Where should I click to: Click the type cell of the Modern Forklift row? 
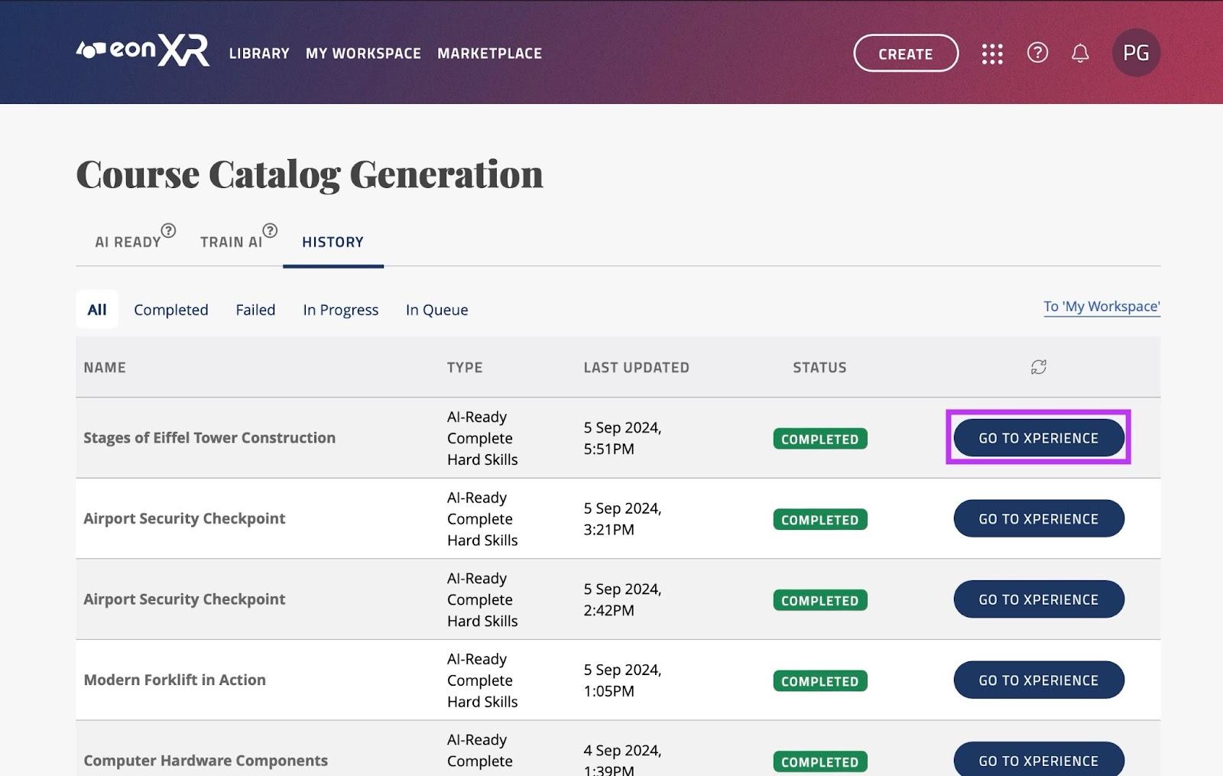(482, 680)
